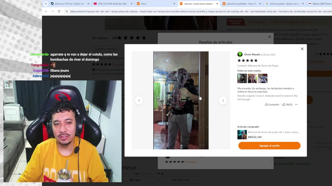Close the review photo viewer dialog
The image size is (332, 186).
click(302, 49)
